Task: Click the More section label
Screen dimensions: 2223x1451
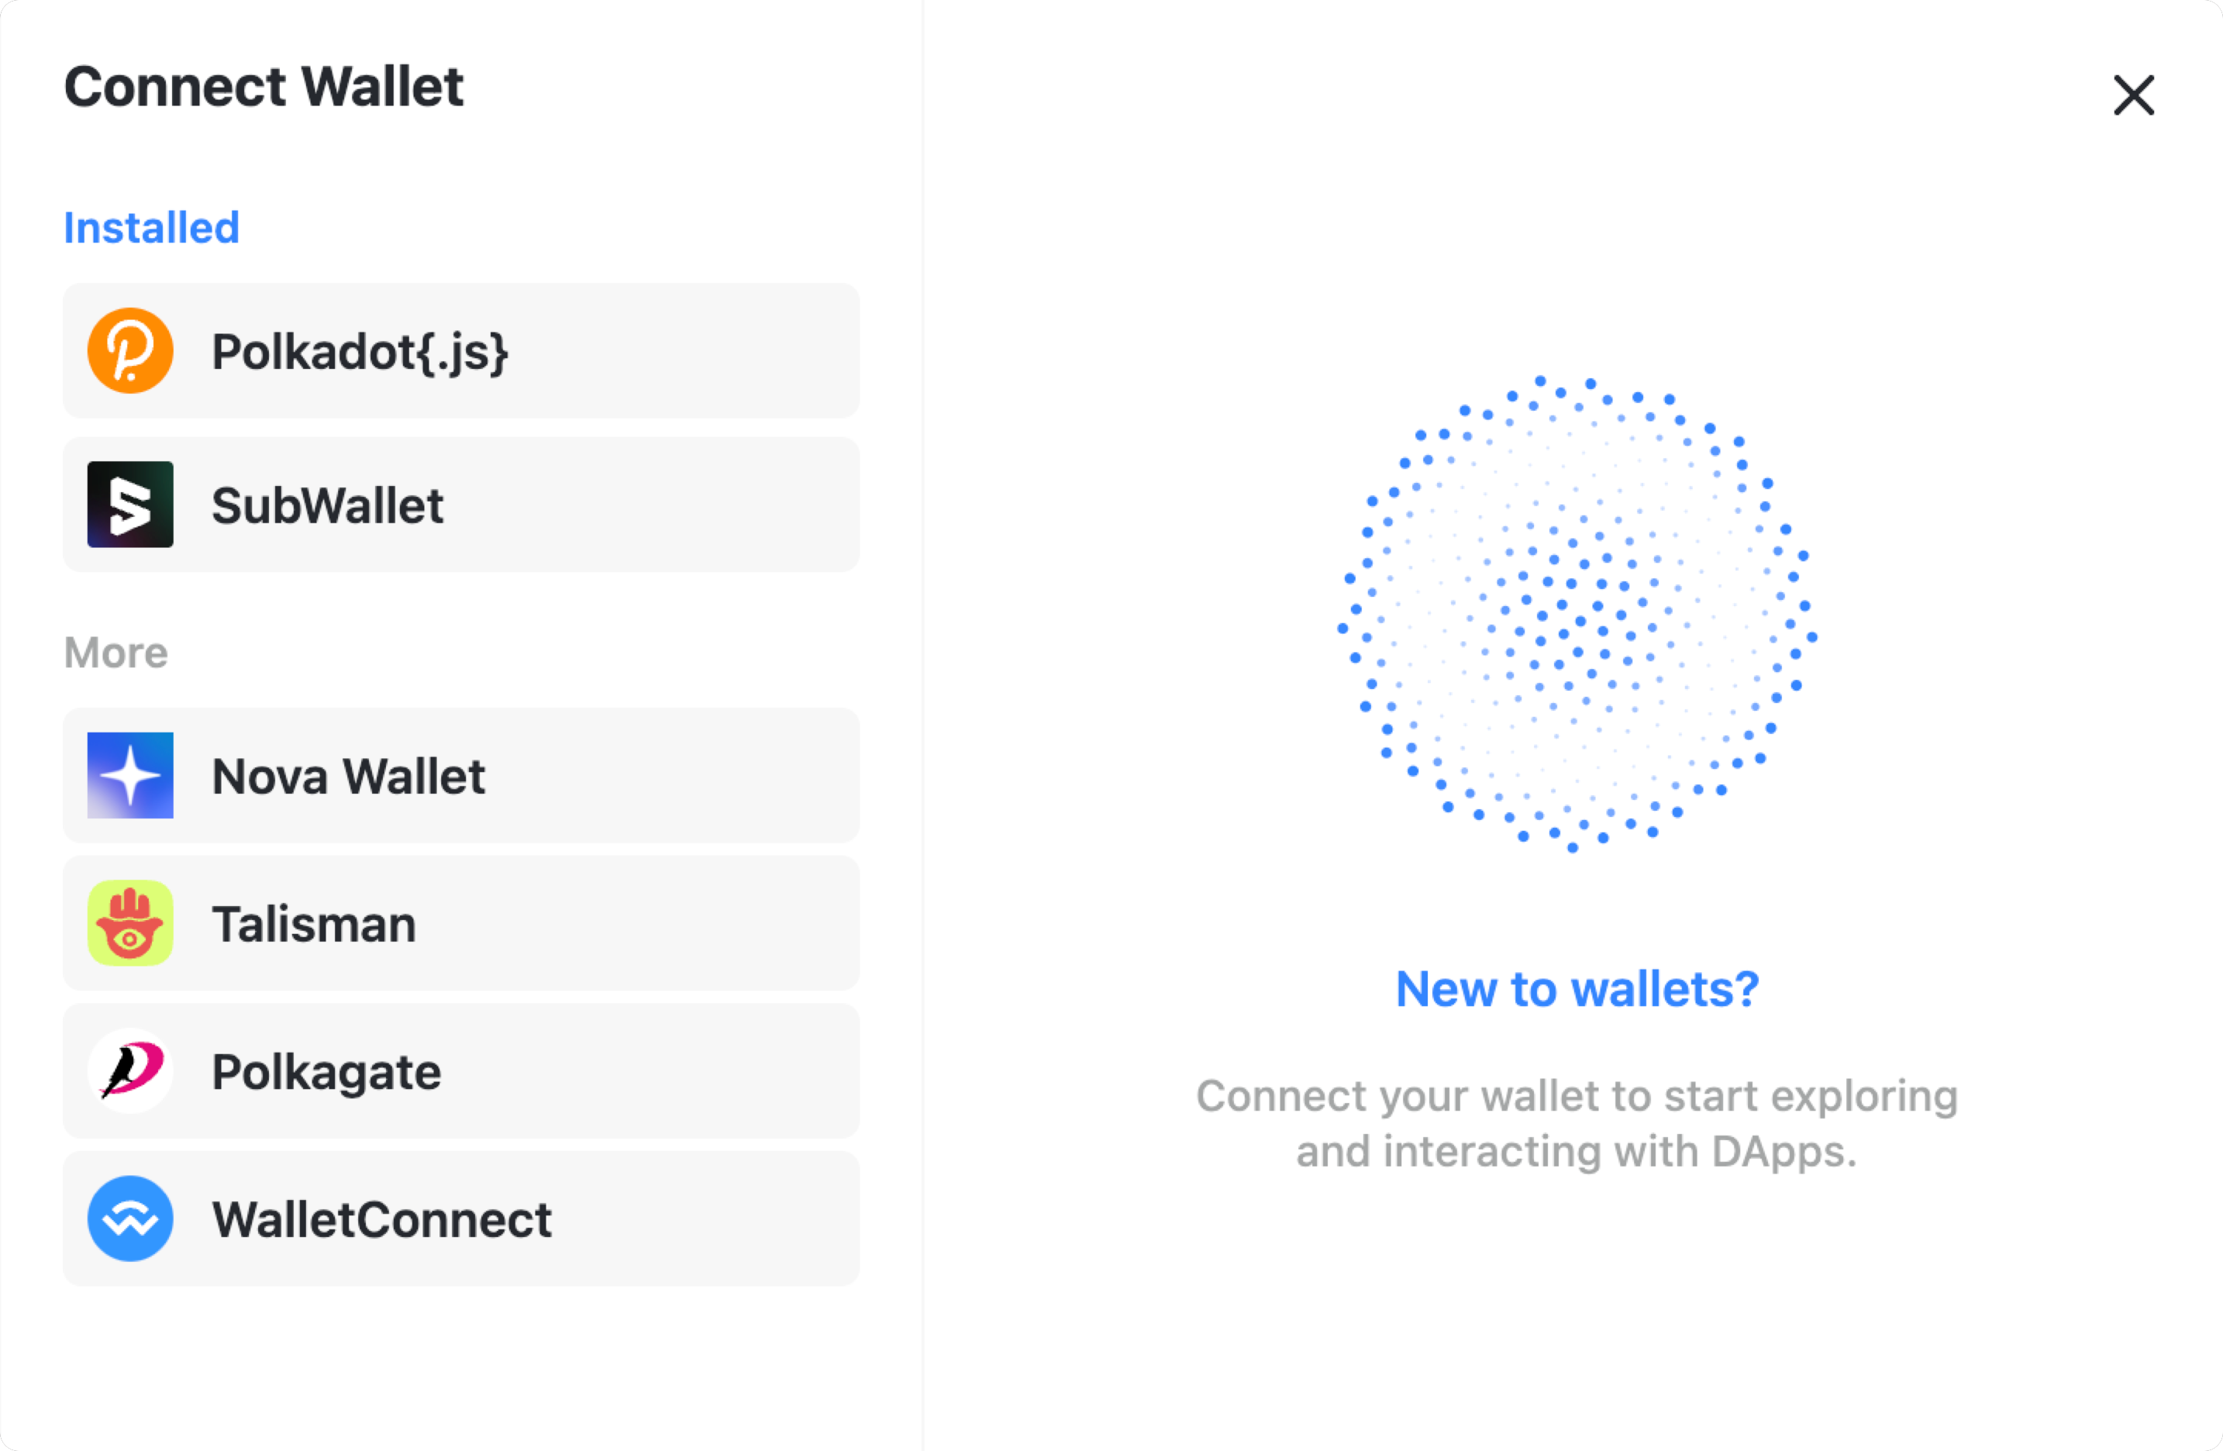Action: tap(115, 653)
